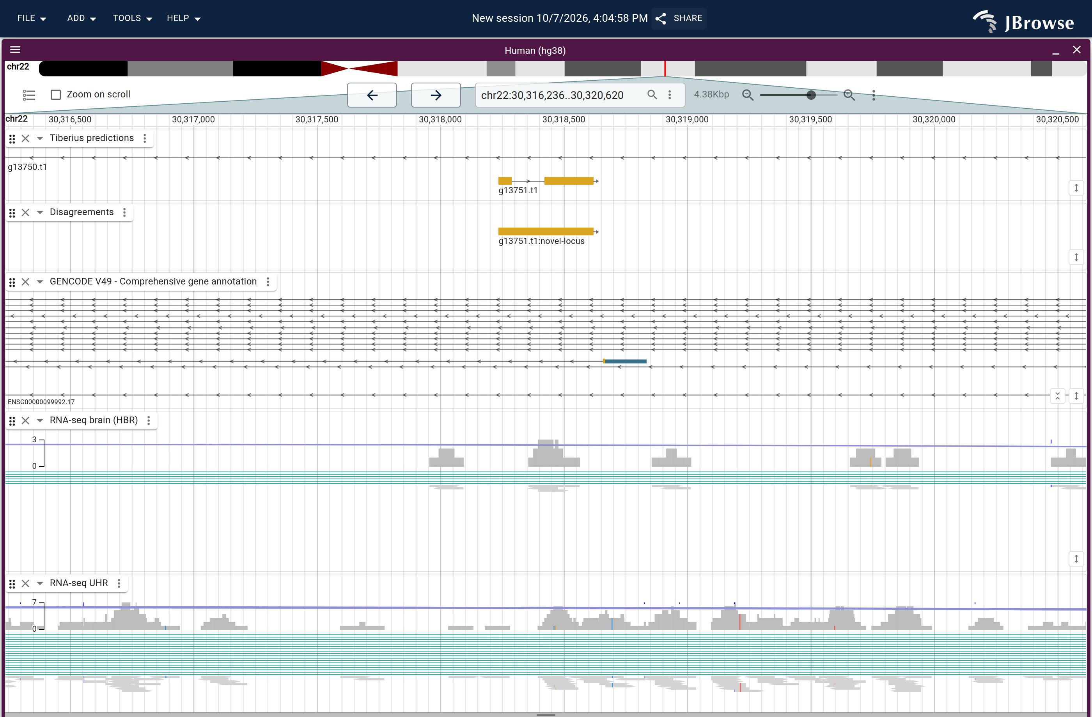Open RNA-seq UHR track menu dots

tap(119, 583)
